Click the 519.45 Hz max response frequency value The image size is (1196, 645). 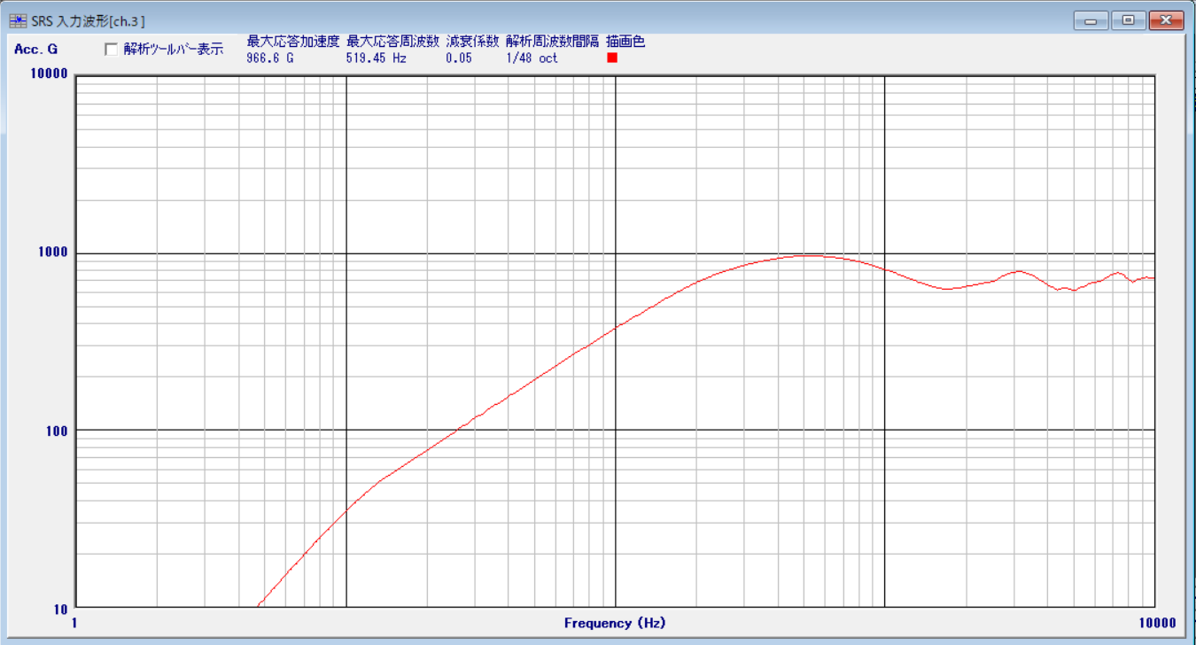(x=376, y=58)
